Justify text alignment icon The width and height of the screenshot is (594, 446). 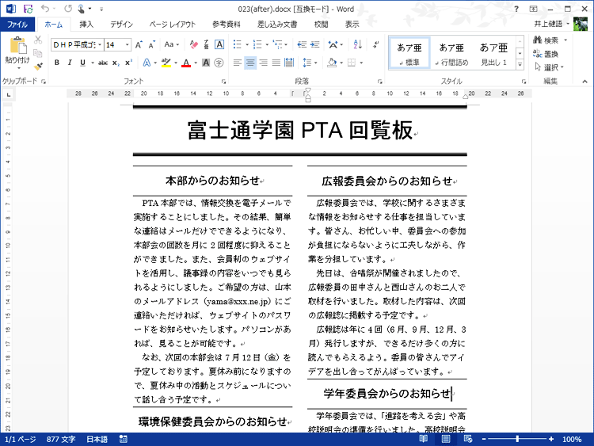[276, 63]
